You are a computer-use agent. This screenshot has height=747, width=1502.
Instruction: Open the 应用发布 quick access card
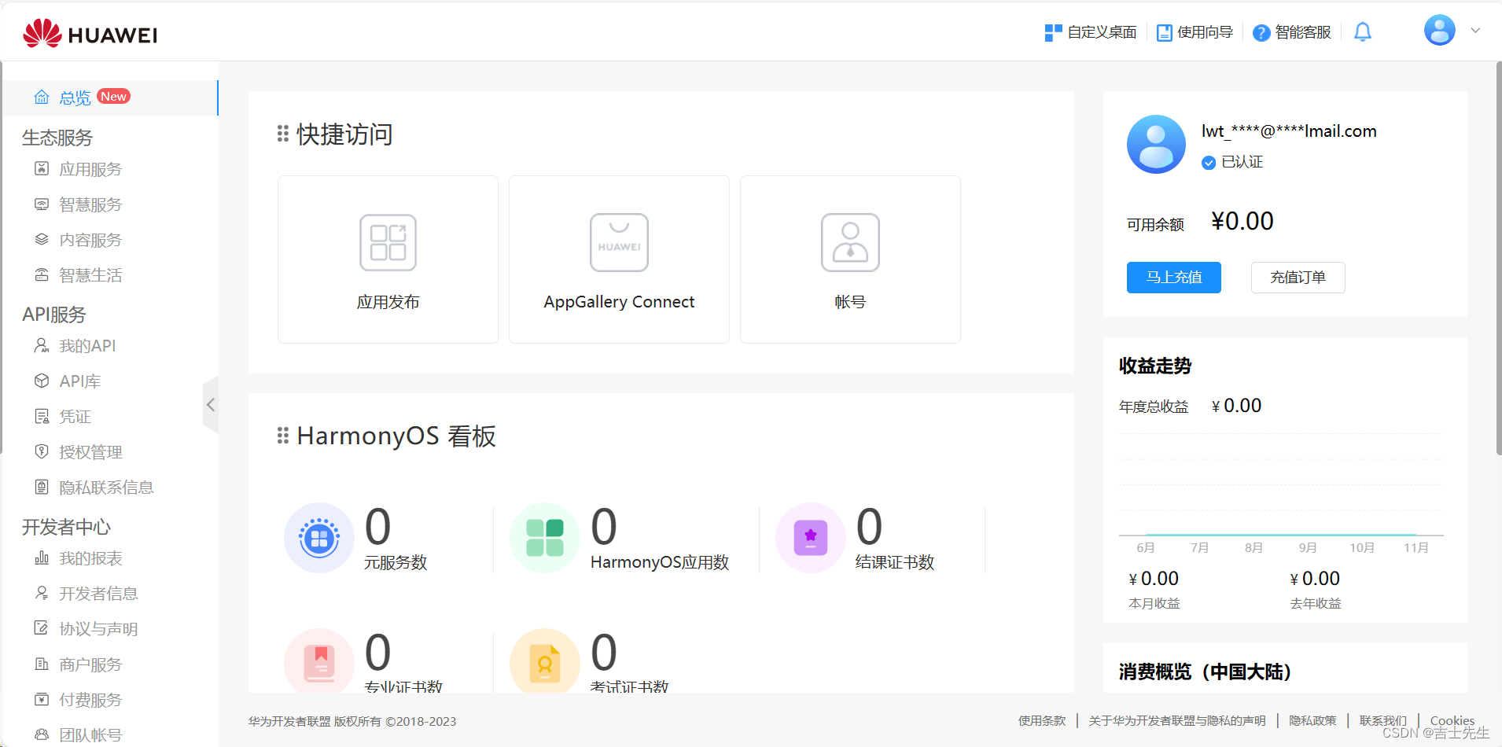click(x=388, y=259)
